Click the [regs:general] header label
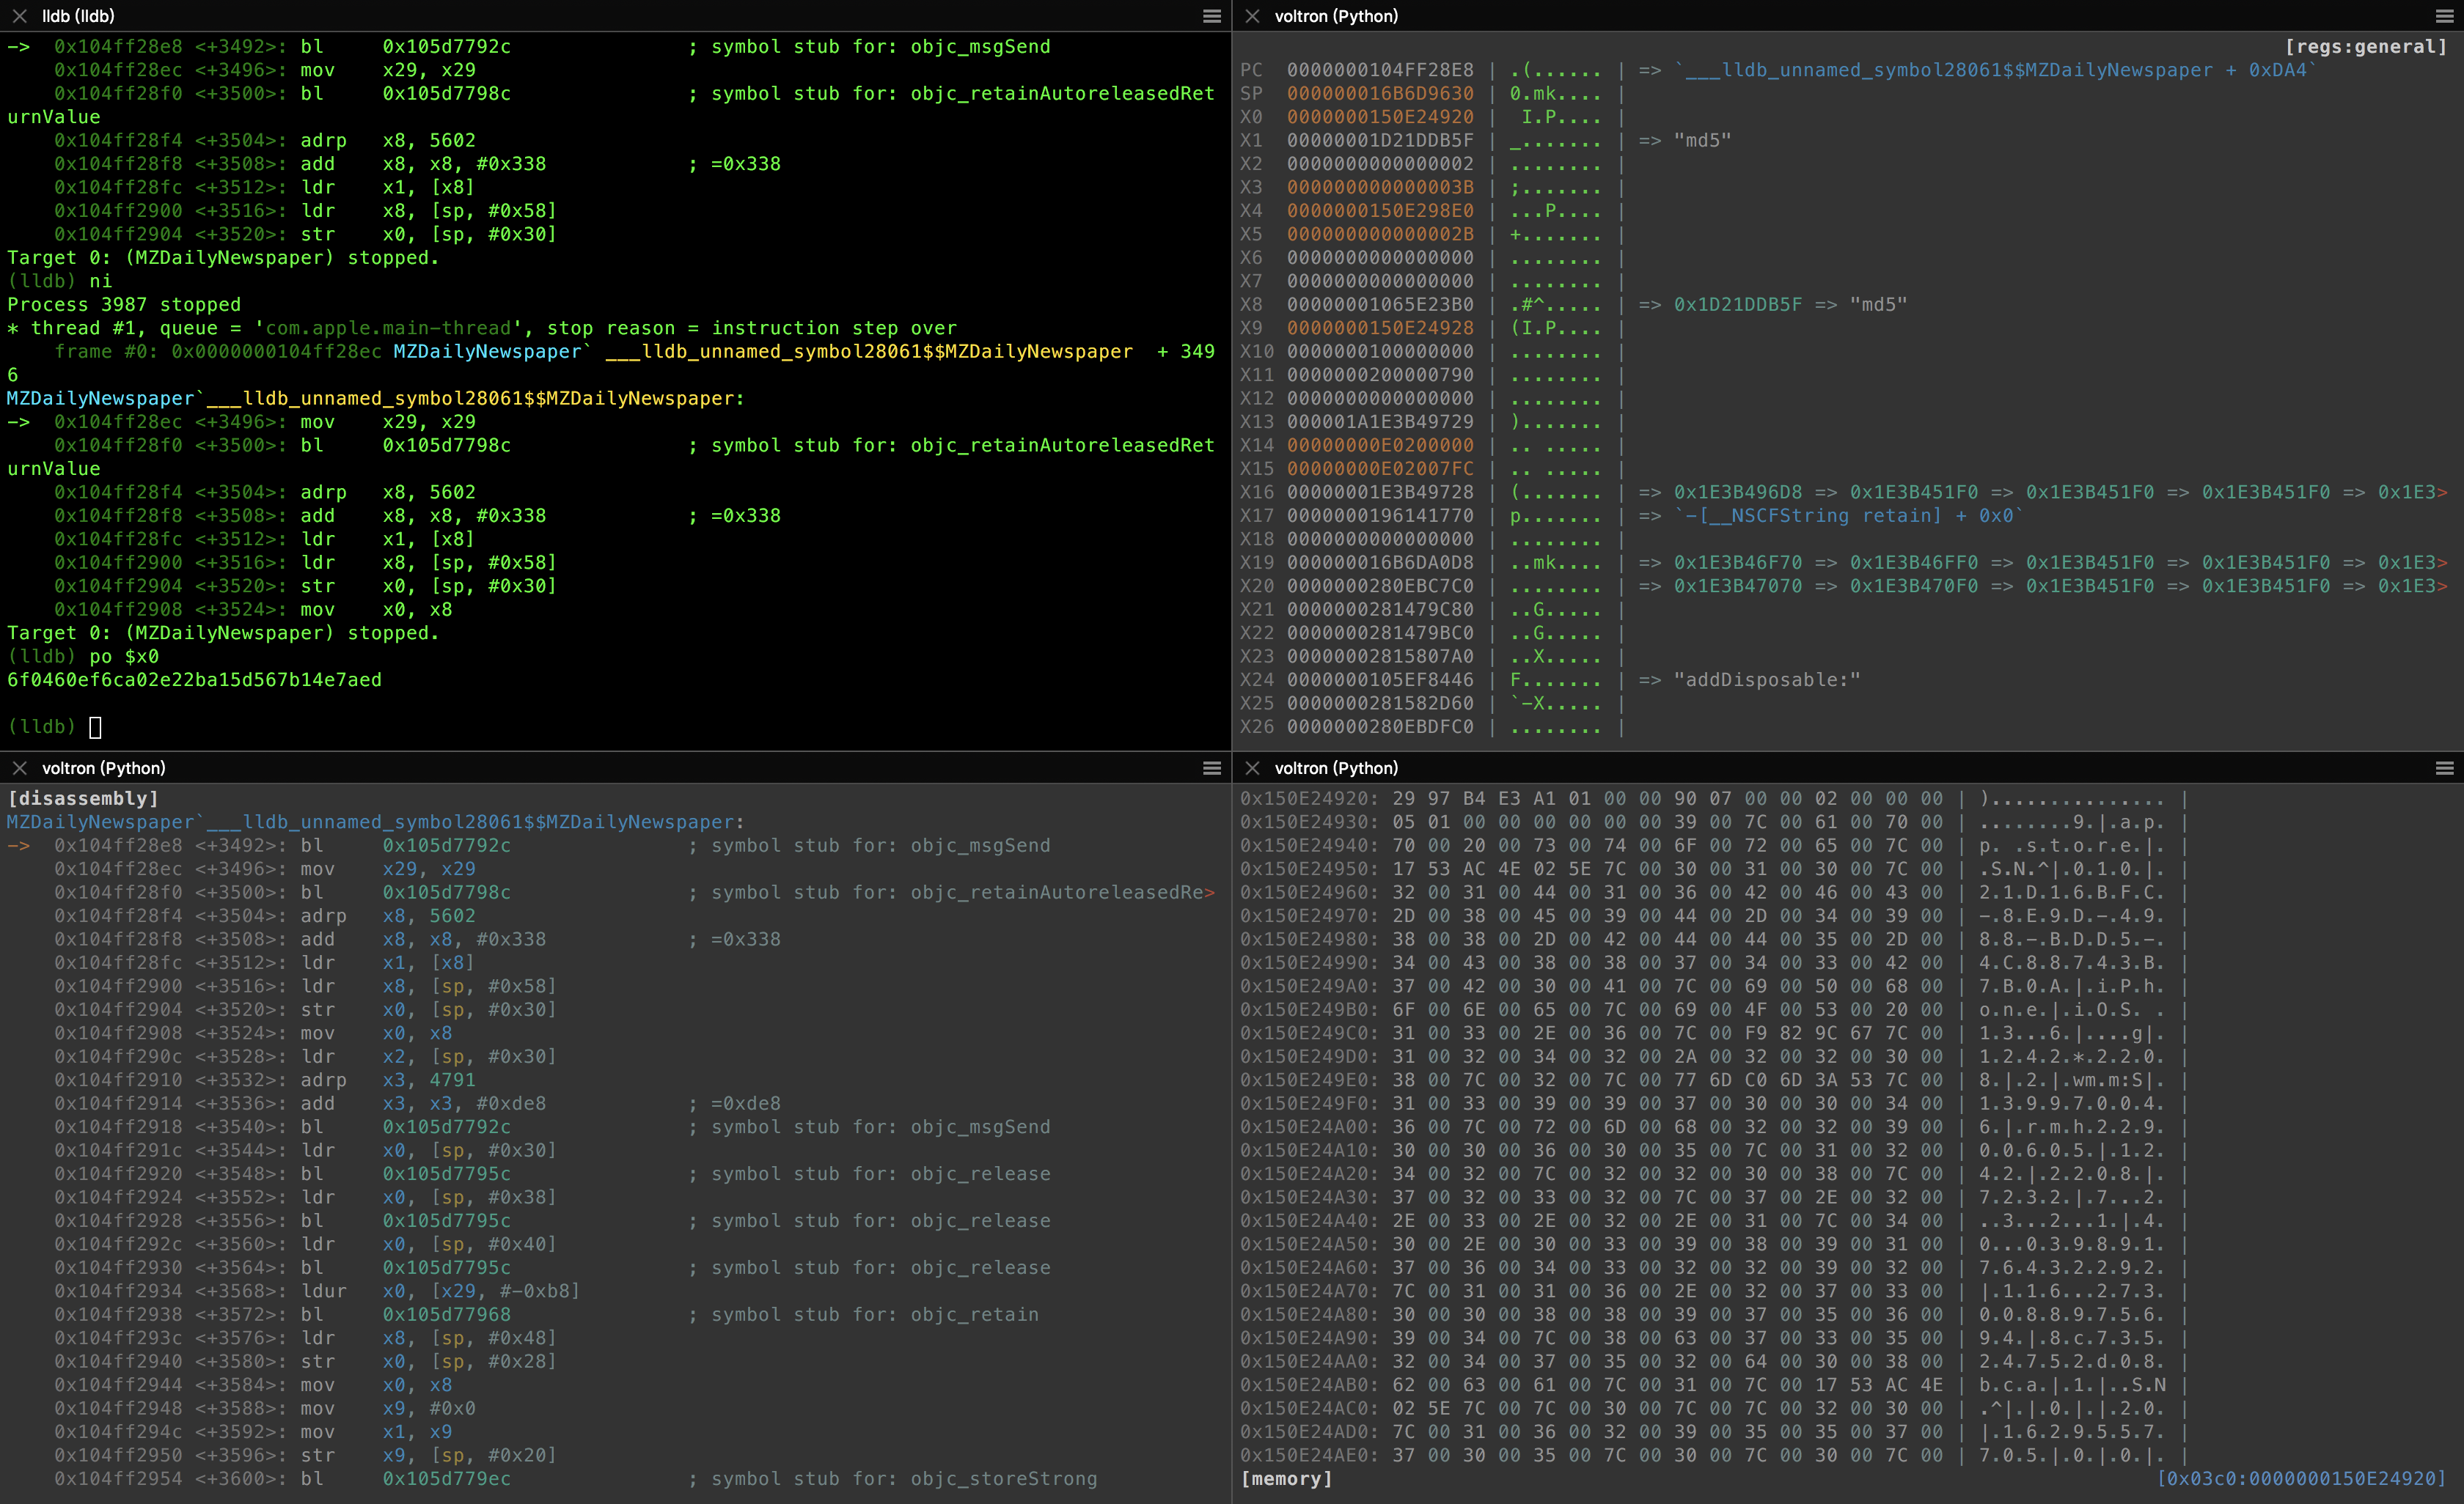2464x1504 pixels. click(2365, 46)
